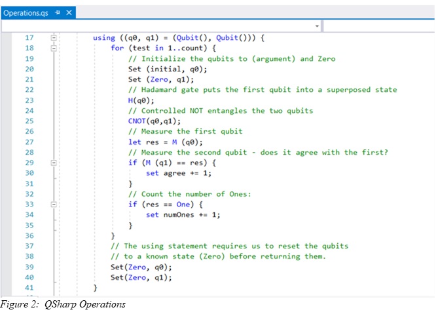Click 'Set(Zero, q0);' on line 39

pos(141,267)
